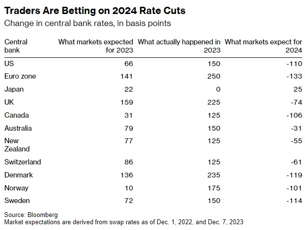Select the UK row label
This screenshot has height=230, width=305.
point(9,102)
